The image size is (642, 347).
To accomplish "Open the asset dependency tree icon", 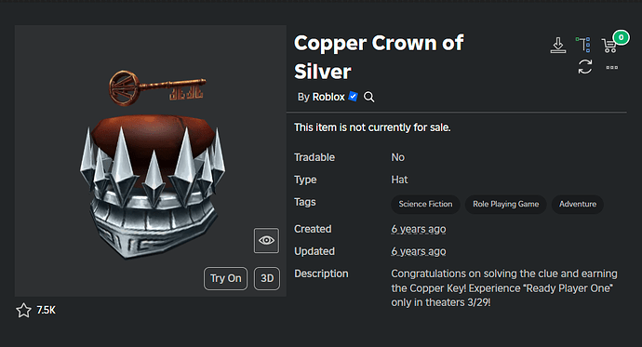I will (x=583, y=45).
